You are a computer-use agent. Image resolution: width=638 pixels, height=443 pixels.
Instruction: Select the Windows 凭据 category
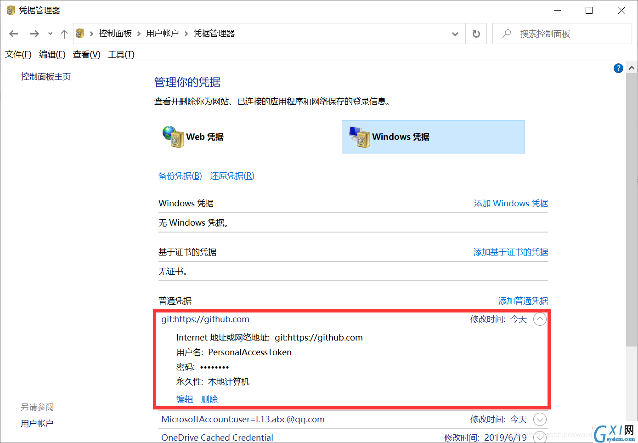(x=433, y=137)
